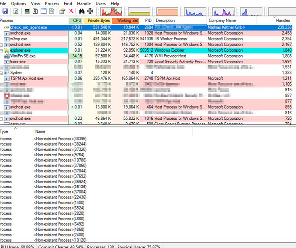The width and height of the screenshot is (296, 248).
Task: Click the icon beside TSPM.Api.Host.exe
Action: point(7,78)
